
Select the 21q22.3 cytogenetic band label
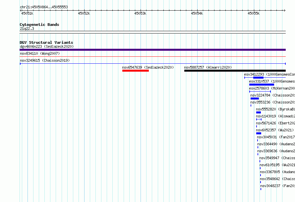[27, 29]
